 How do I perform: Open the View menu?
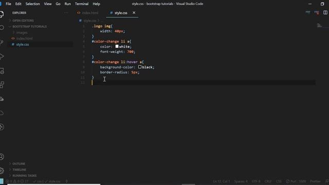[48, 4]
